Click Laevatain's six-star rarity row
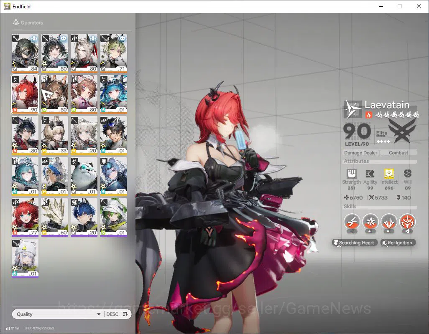Screen dimensions: 429x334 coord(396,115)
